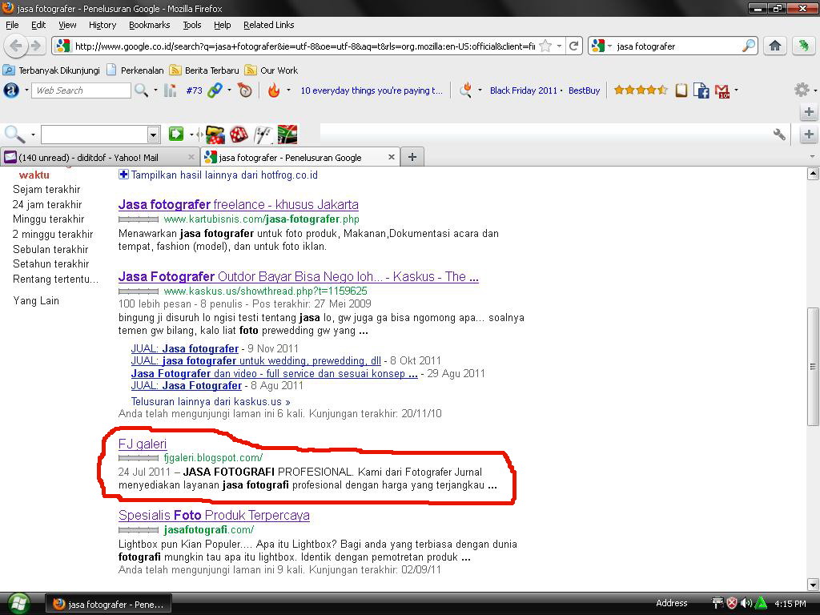Open the taskbar volume speaker icon

click(746, 604)
